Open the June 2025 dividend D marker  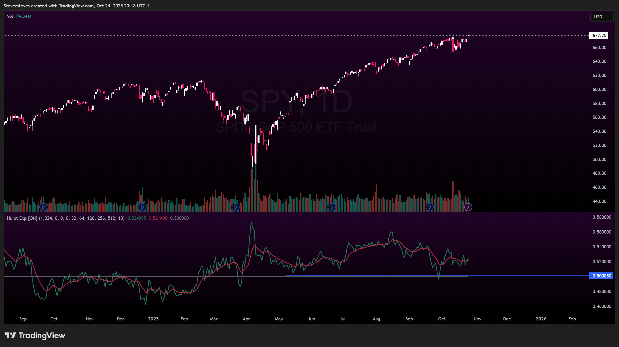tap(332, 207)
